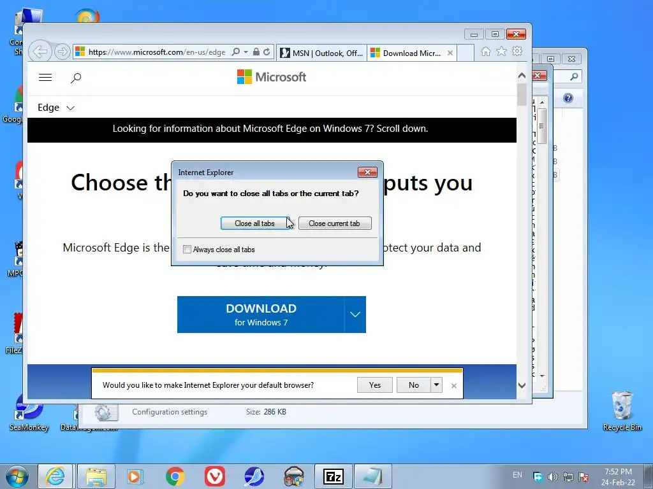Open the Microsoft site hamburger menu
This screenshot has width=653, height=489.
(x=45, y=77)
